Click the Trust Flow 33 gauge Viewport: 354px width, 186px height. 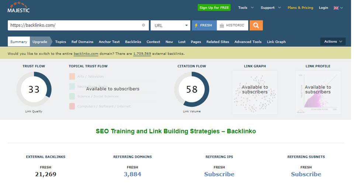[x=34, y=89]
